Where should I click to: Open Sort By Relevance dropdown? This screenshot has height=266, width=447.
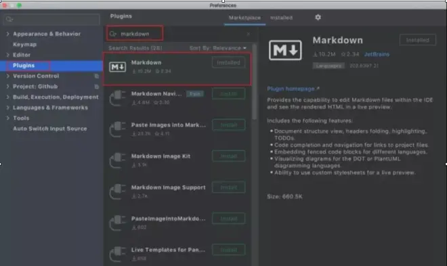pyautogui.click(x=218, y=48)
